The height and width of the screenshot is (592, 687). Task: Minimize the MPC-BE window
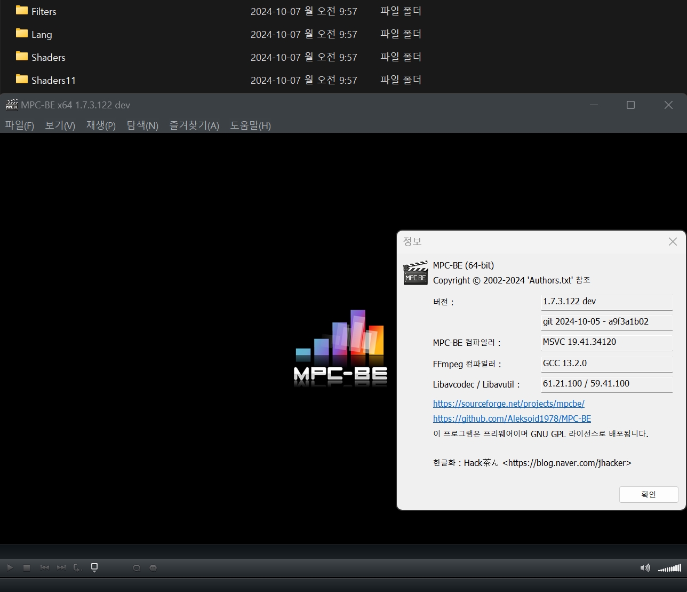(594, 105)
